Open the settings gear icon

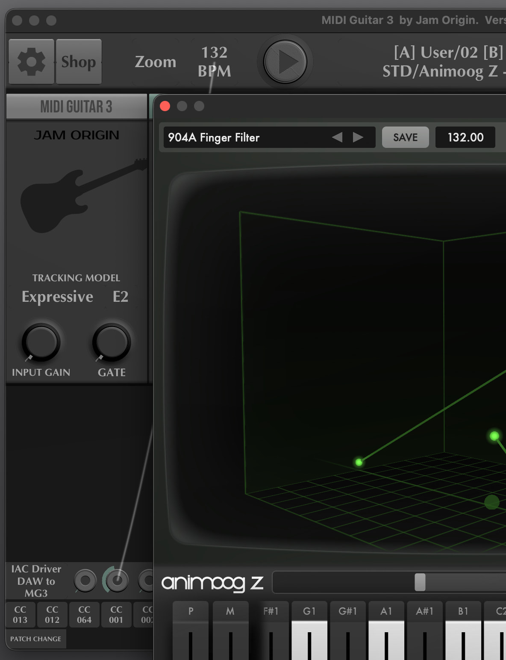tap(31, 62)
